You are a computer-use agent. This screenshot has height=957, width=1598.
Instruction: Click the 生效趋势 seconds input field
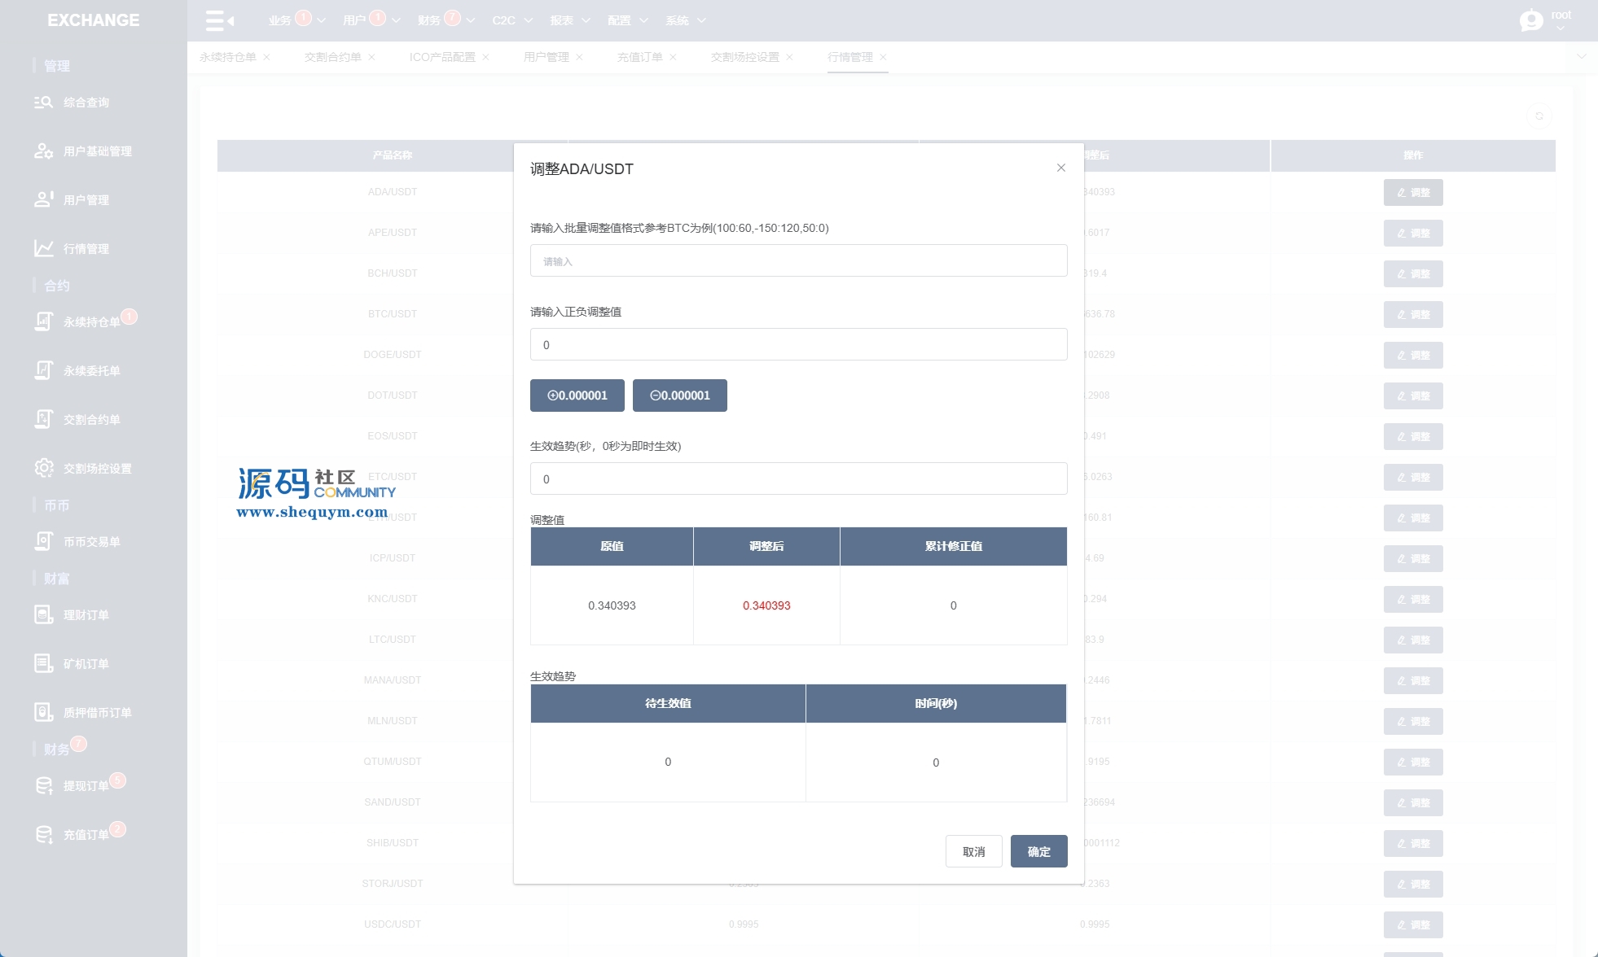(x=798, y=479)
